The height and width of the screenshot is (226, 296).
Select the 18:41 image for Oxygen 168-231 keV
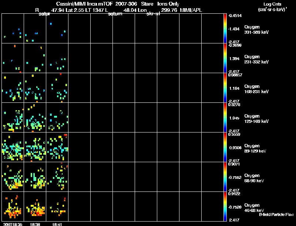click(57, 88)
